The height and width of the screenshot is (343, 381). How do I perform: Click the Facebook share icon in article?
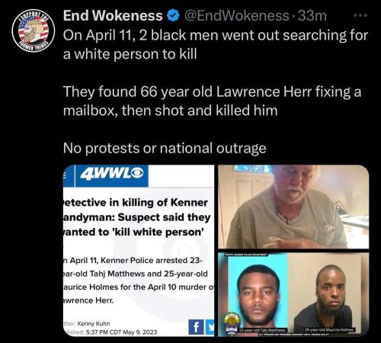click(x=196, y=327)
